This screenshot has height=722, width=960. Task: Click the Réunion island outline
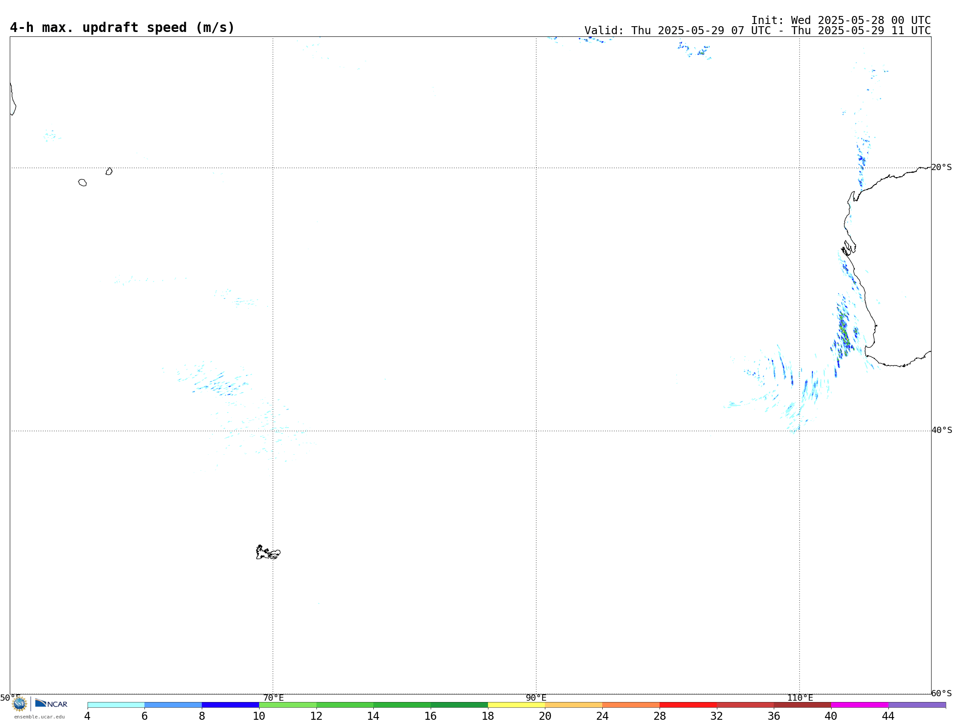tap(82, 182)
